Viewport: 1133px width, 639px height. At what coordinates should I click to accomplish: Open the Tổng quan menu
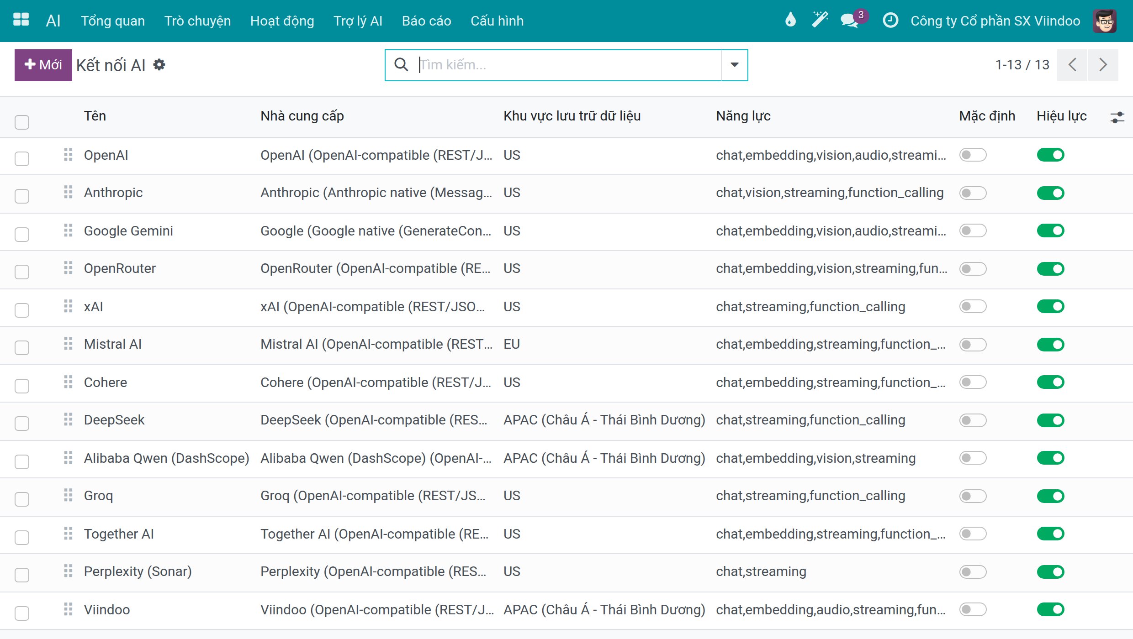click(113, 21)
